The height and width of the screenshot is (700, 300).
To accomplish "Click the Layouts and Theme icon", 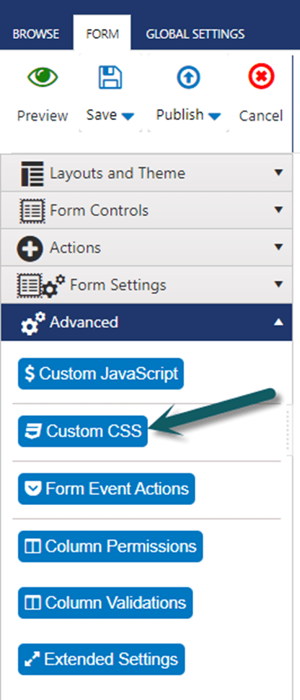I will 32,173.
